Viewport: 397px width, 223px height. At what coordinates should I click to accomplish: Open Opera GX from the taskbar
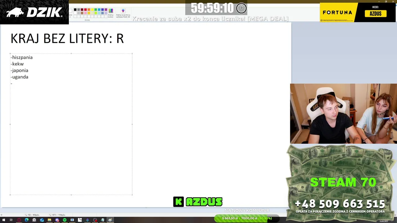point(19,220)
